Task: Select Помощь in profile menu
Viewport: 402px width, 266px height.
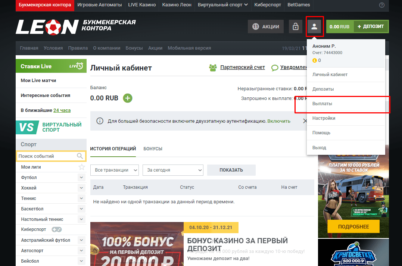Action: 346,133
